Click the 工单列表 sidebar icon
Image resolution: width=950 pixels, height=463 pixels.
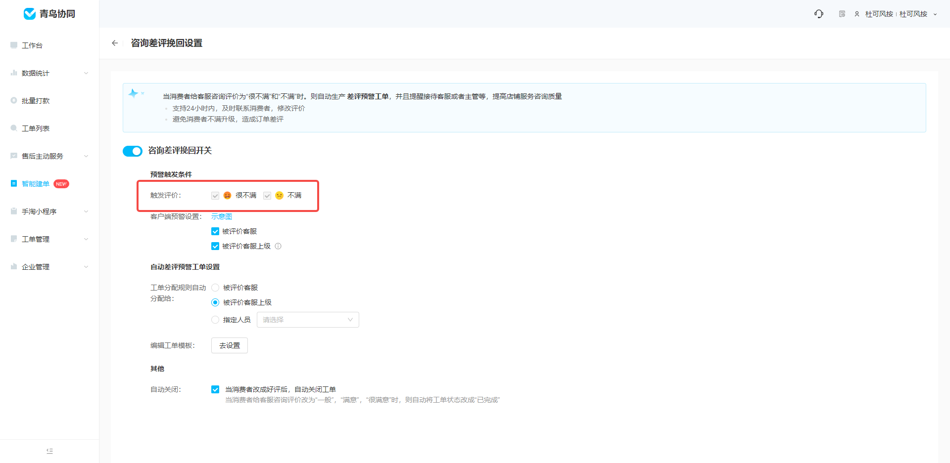(14, 128)
